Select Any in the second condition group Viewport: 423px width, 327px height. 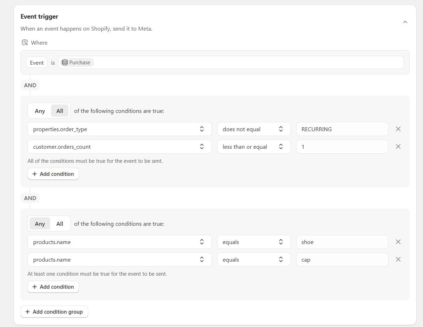tap(40, 224)
